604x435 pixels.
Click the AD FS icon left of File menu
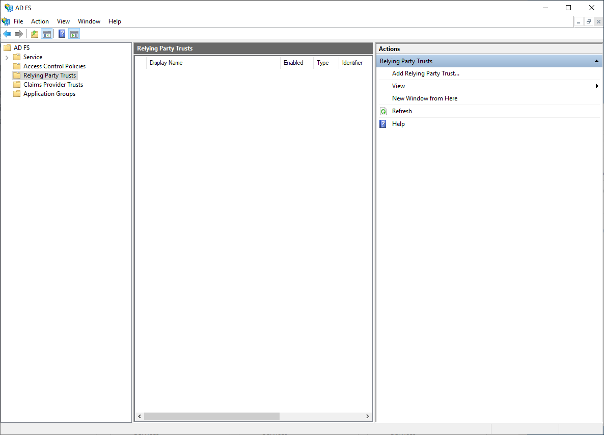(6, 21)
